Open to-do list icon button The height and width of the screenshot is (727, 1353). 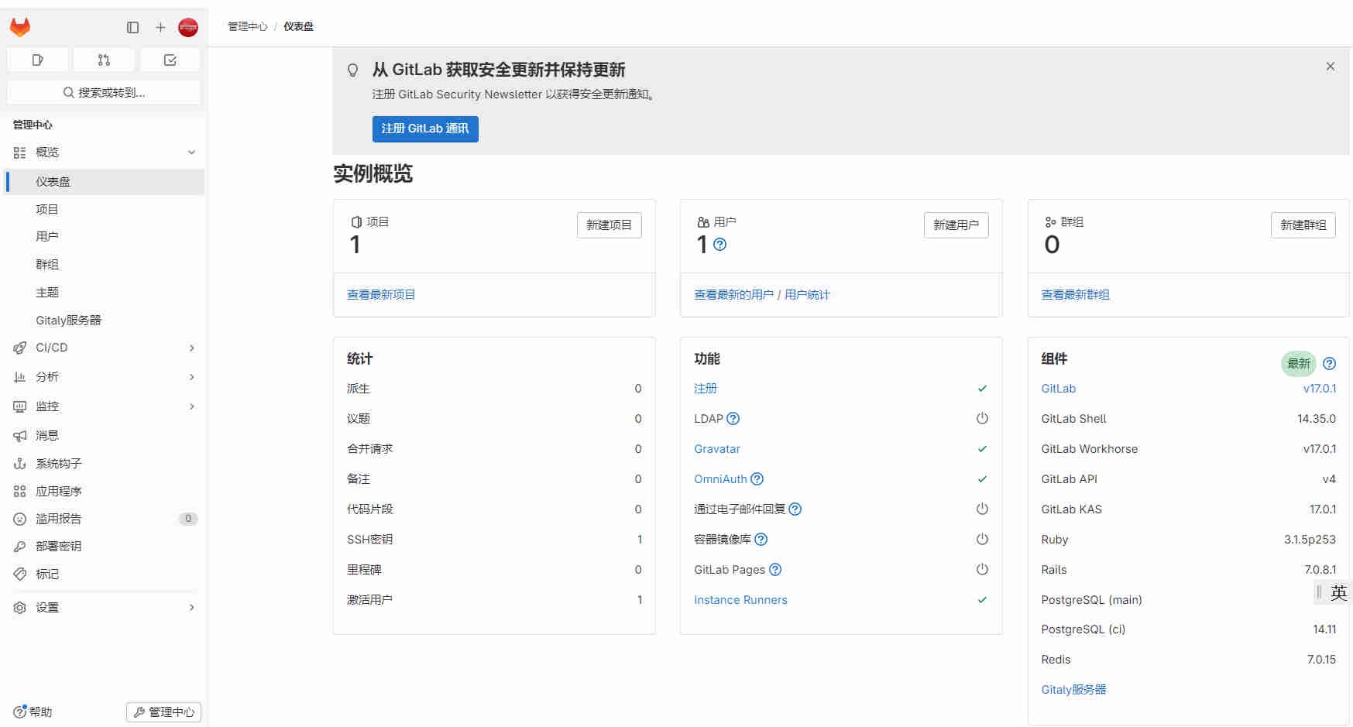[170, 60]
